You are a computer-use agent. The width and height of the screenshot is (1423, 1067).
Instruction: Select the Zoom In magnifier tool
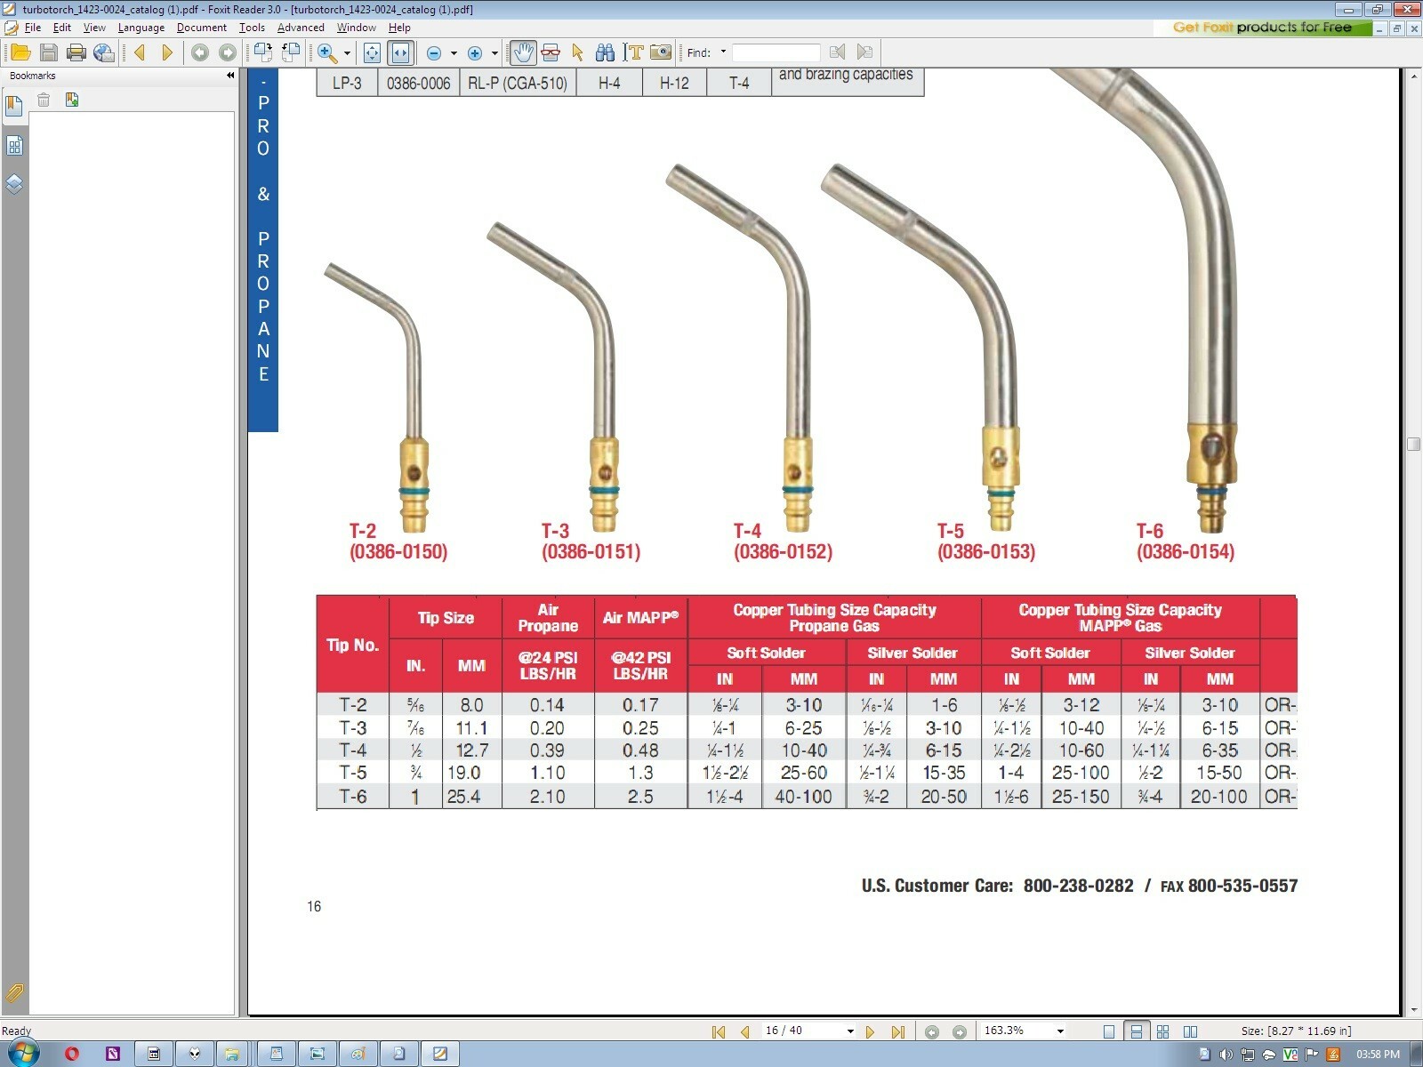coord(326,52)
